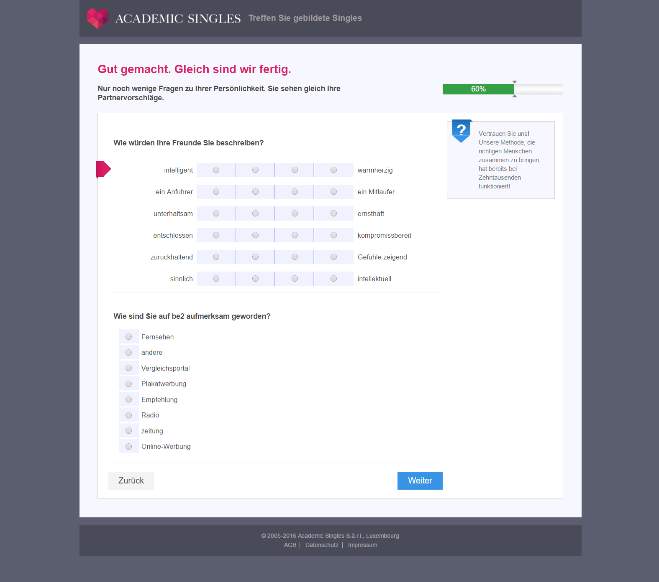Select third radio in sinnlich–intellektuell row
The height and width of the screenshot is (582, 659).
[x=295, y=279]
